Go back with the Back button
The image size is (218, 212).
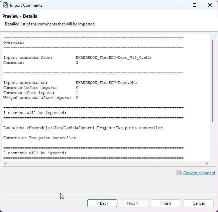point(102,203)
